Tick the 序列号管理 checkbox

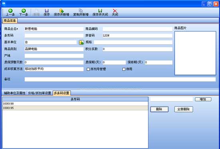(88, 69)
